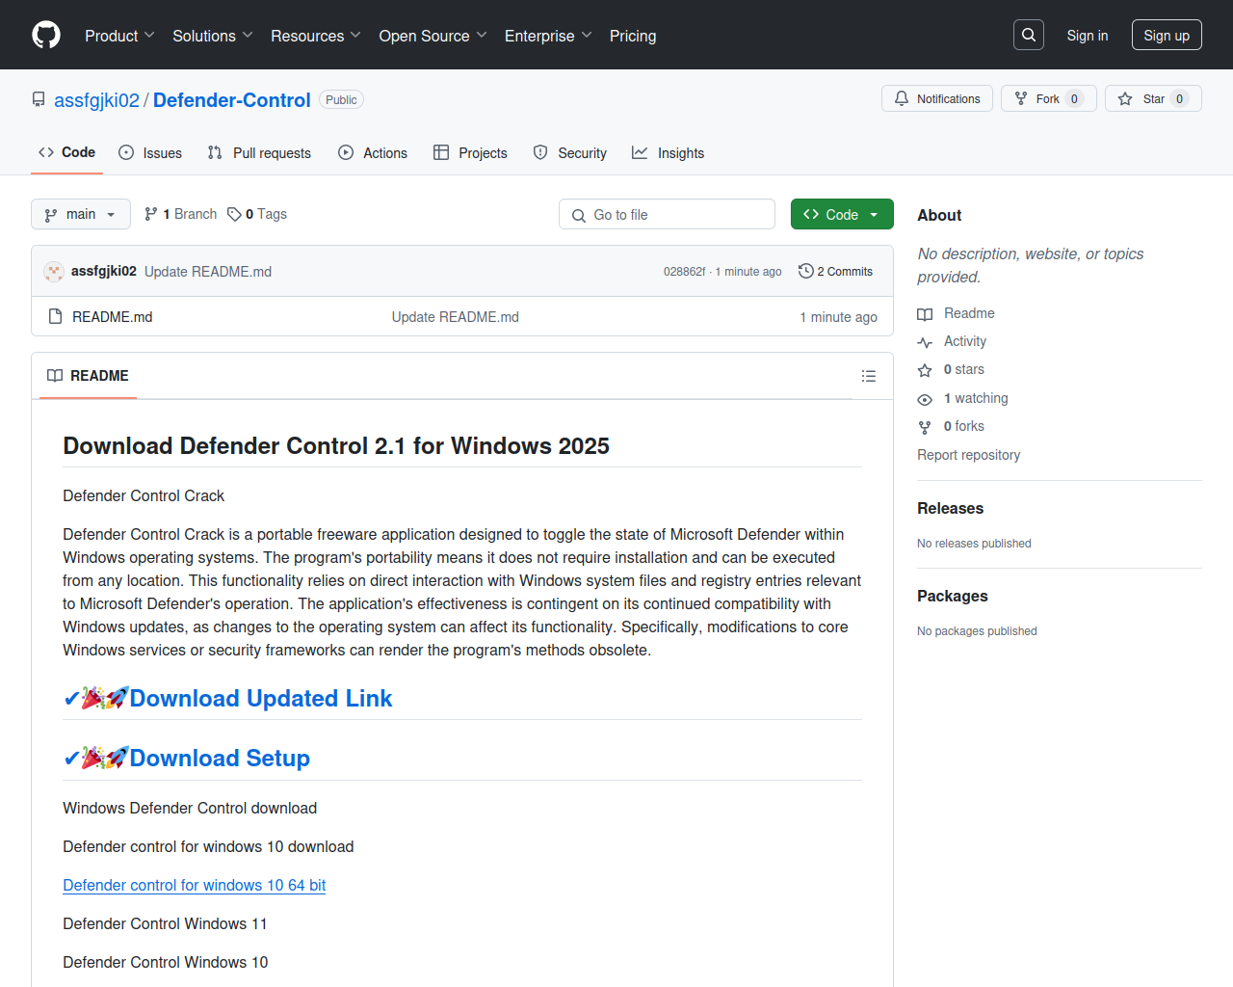This screenshot has height=987, width=1233.
Task: Click the README.md file icon
Action: pyautogui.click(x=56, y=316)
